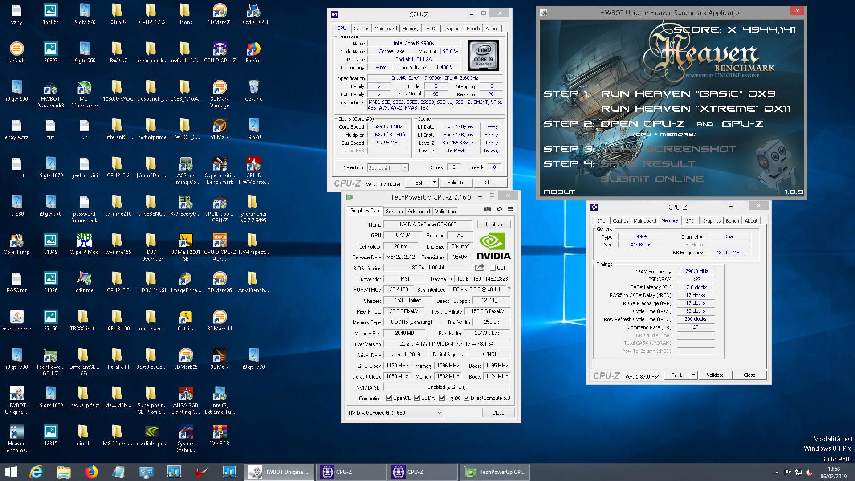
Task: Click the bus interface question mark icon
Action: click(509, 289)
